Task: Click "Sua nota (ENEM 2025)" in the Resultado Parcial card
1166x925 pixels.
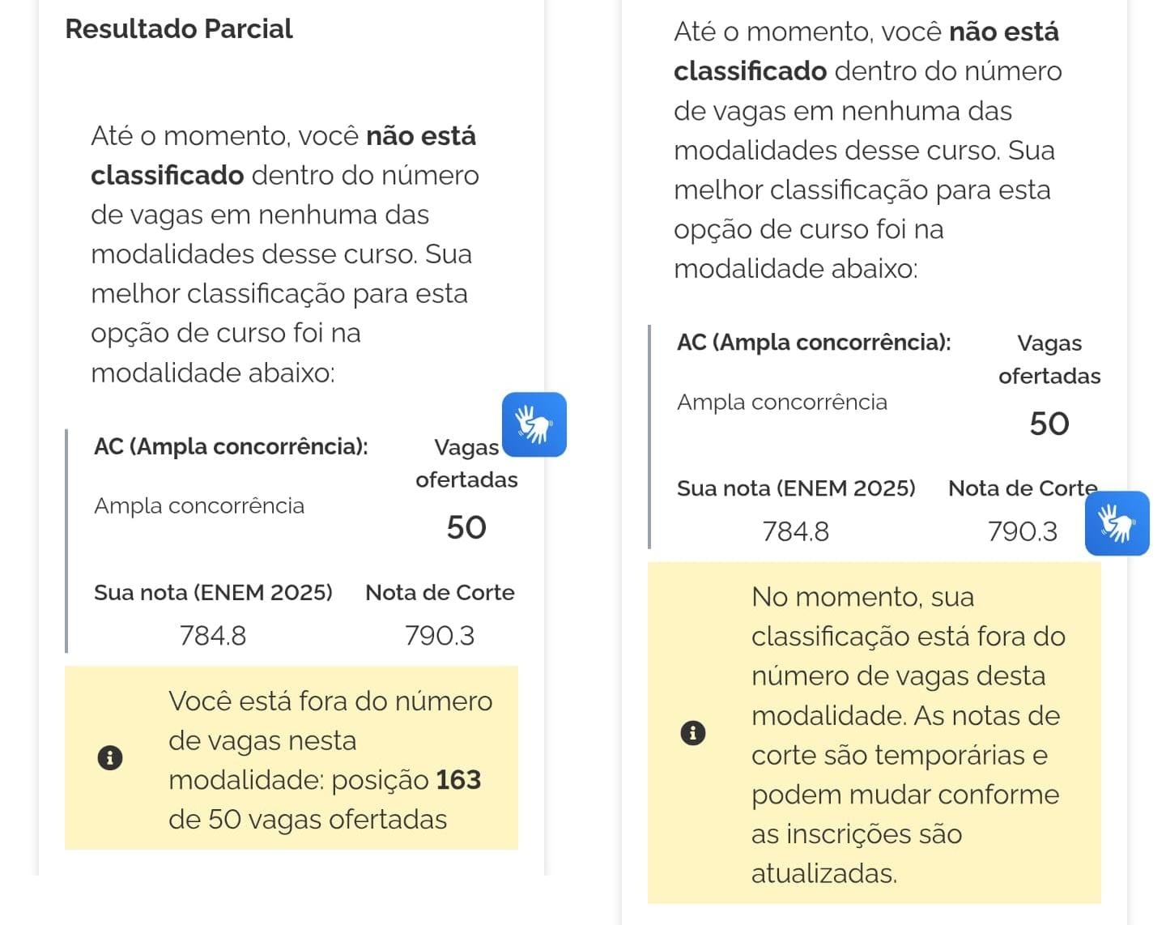Action: click(213, 593)
